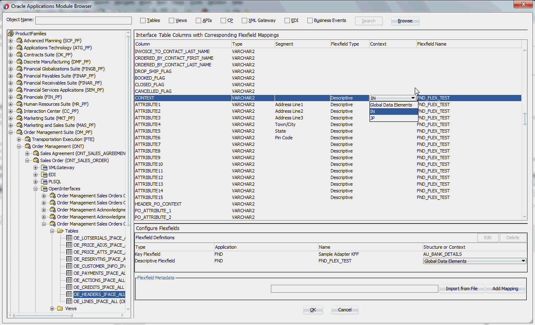Click the Tables open folder icon
Viewport: 535px width, 325px height.
[x=60, y=231]
